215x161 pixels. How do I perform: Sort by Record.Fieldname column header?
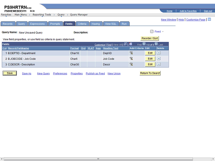coord(18,48)
